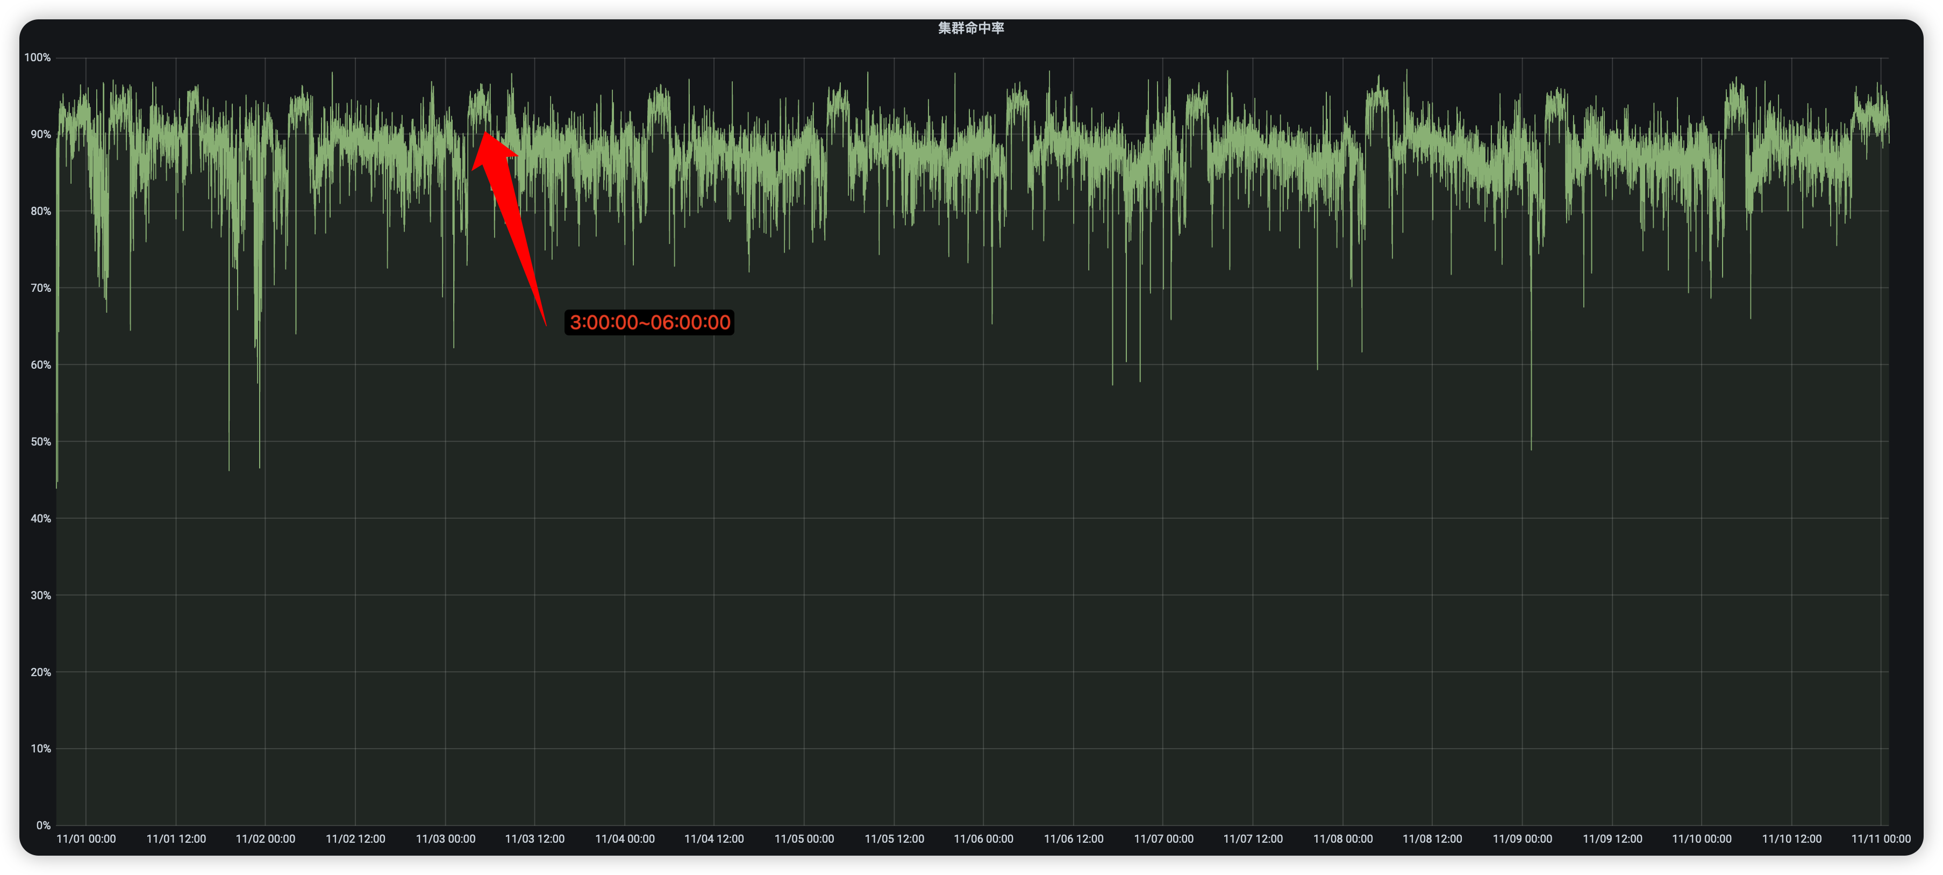Click the 20% y-axis label
This screenshot has height=875, width=1943.
coord(40,672)
